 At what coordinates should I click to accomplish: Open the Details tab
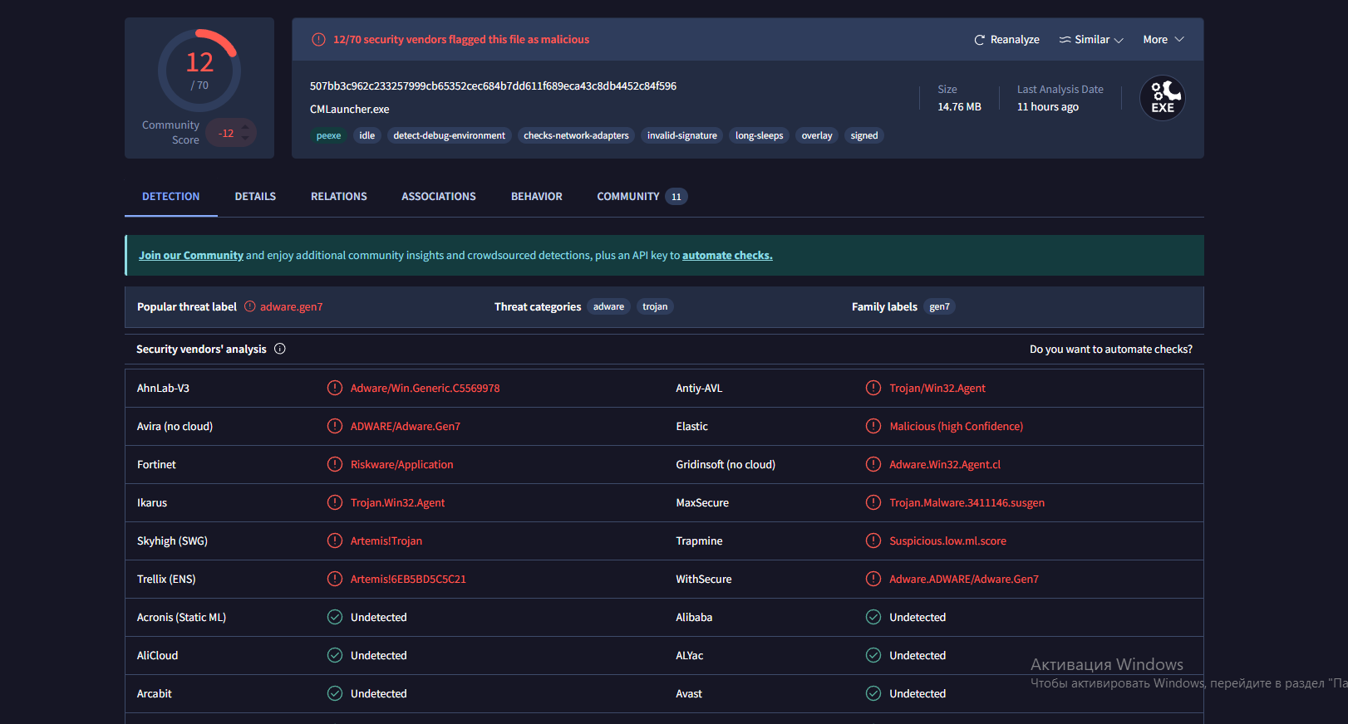[255, 197]
